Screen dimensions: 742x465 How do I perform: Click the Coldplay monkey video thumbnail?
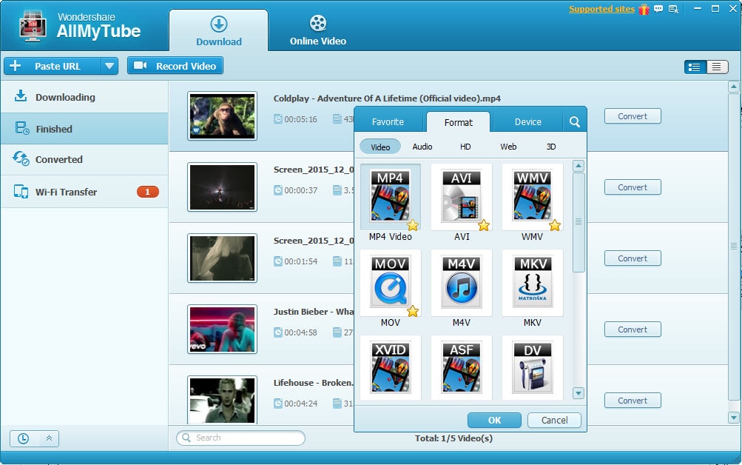[x=222, y=116]
